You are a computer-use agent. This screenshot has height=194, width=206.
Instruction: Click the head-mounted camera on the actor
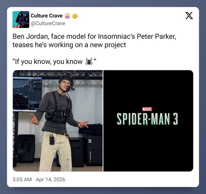(70, 88)
